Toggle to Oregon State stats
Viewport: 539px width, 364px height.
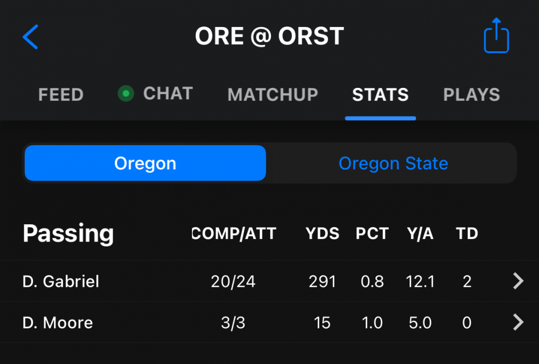tap(393, 163)
